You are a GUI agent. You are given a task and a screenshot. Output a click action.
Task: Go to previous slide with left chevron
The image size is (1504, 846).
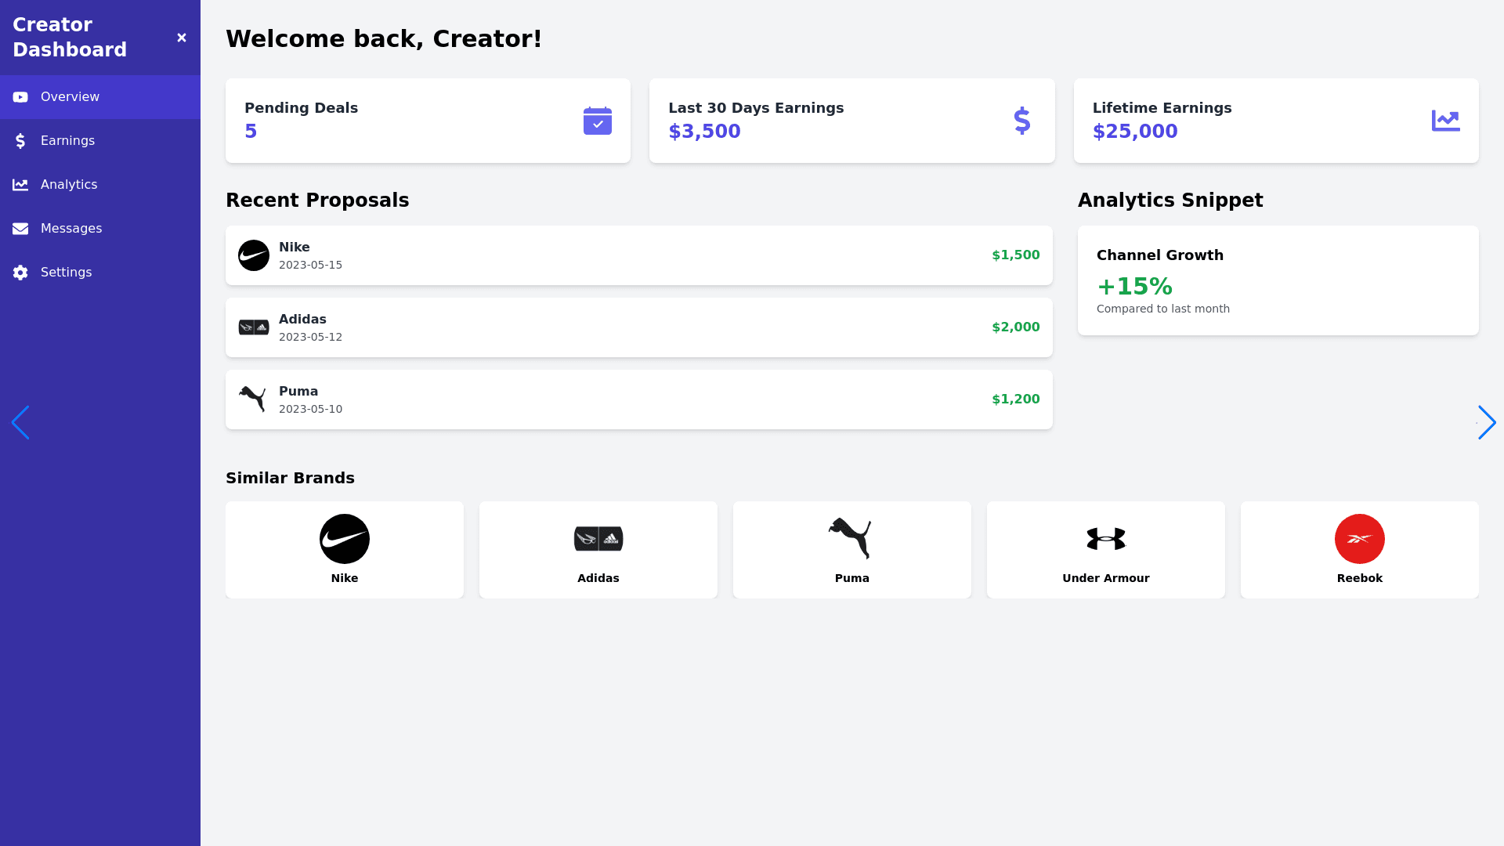point(21,423)
